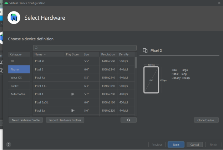
Task: Click the Cancel button
Action: tap(194, 145)
